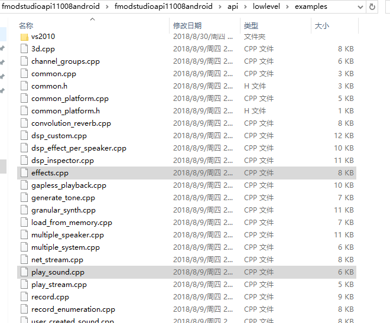Click the channel_groups.cpp file icon
Image resolution: width=390 pixels, height=323 pixels.
[24, 61]
